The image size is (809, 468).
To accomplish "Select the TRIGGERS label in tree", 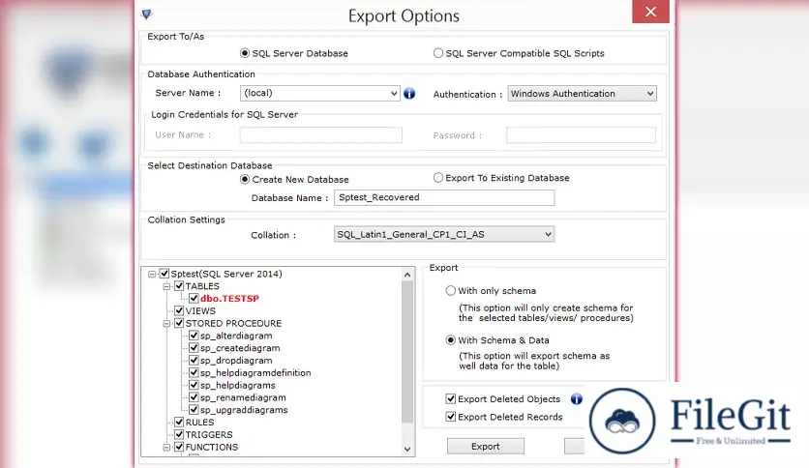I will pos(209,434).
